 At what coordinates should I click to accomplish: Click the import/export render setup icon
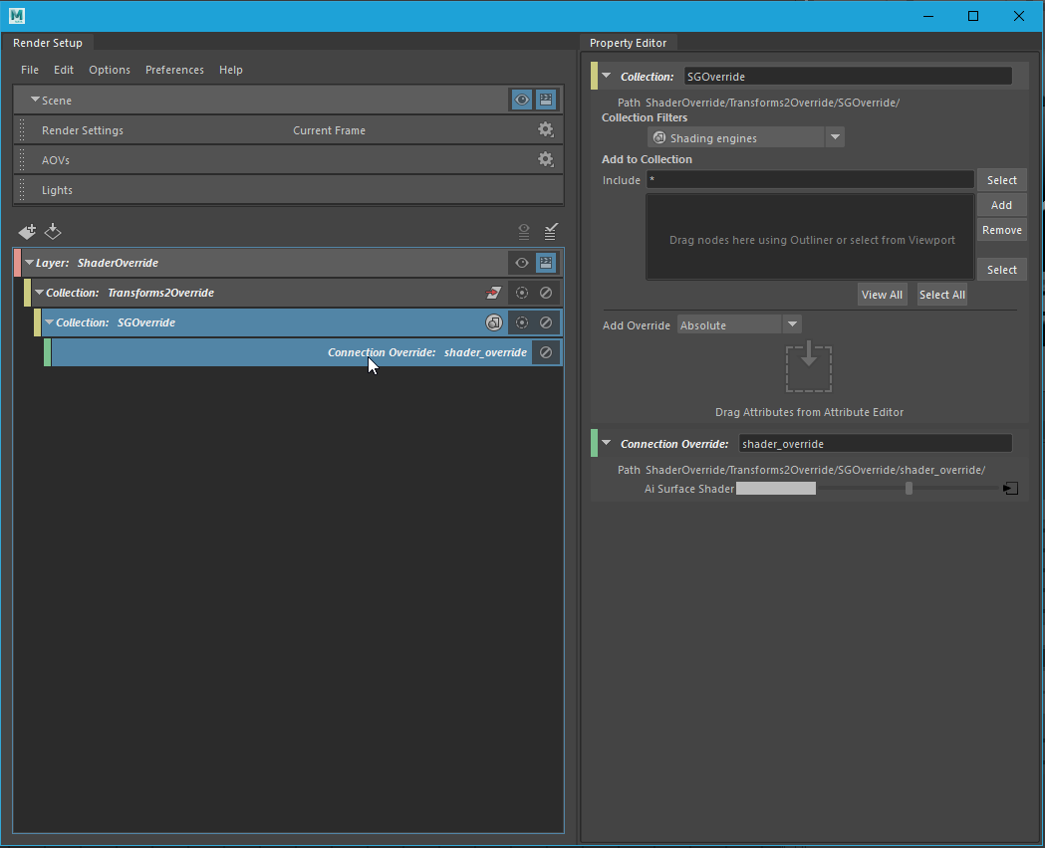coord(53,231)
